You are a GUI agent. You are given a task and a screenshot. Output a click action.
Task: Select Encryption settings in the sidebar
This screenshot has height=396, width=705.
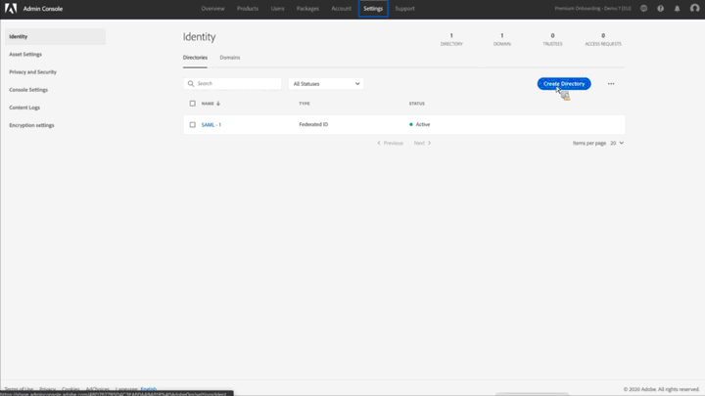(31, 125)
